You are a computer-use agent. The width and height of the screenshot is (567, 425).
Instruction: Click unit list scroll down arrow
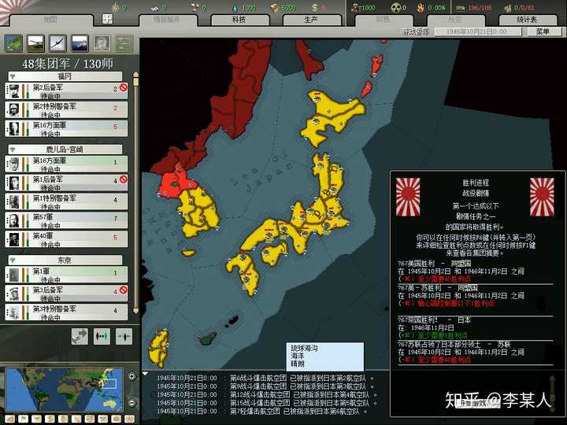136,311
